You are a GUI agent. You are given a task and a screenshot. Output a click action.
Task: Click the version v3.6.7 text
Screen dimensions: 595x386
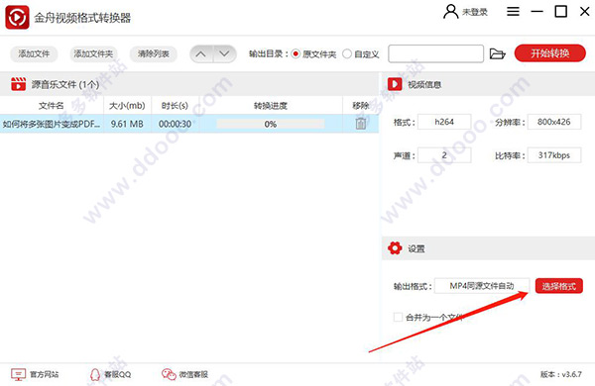coord(561,375)
